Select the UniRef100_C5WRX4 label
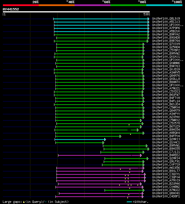The width and height of the screenshot is (185, 204). click(x=166, y=107)
